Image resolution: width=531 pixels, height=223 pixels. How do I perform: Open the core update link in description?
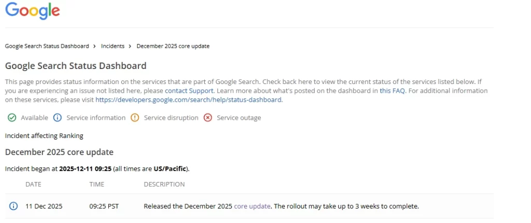tap(252, 206)
